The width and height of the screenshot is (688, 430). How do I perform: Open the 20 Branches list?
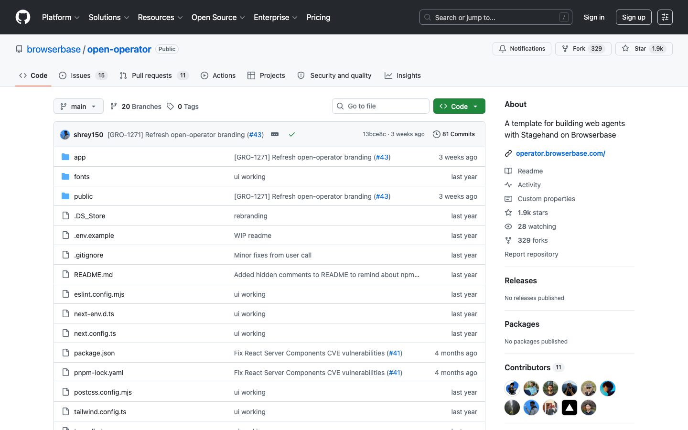click(x=136, y=107)
